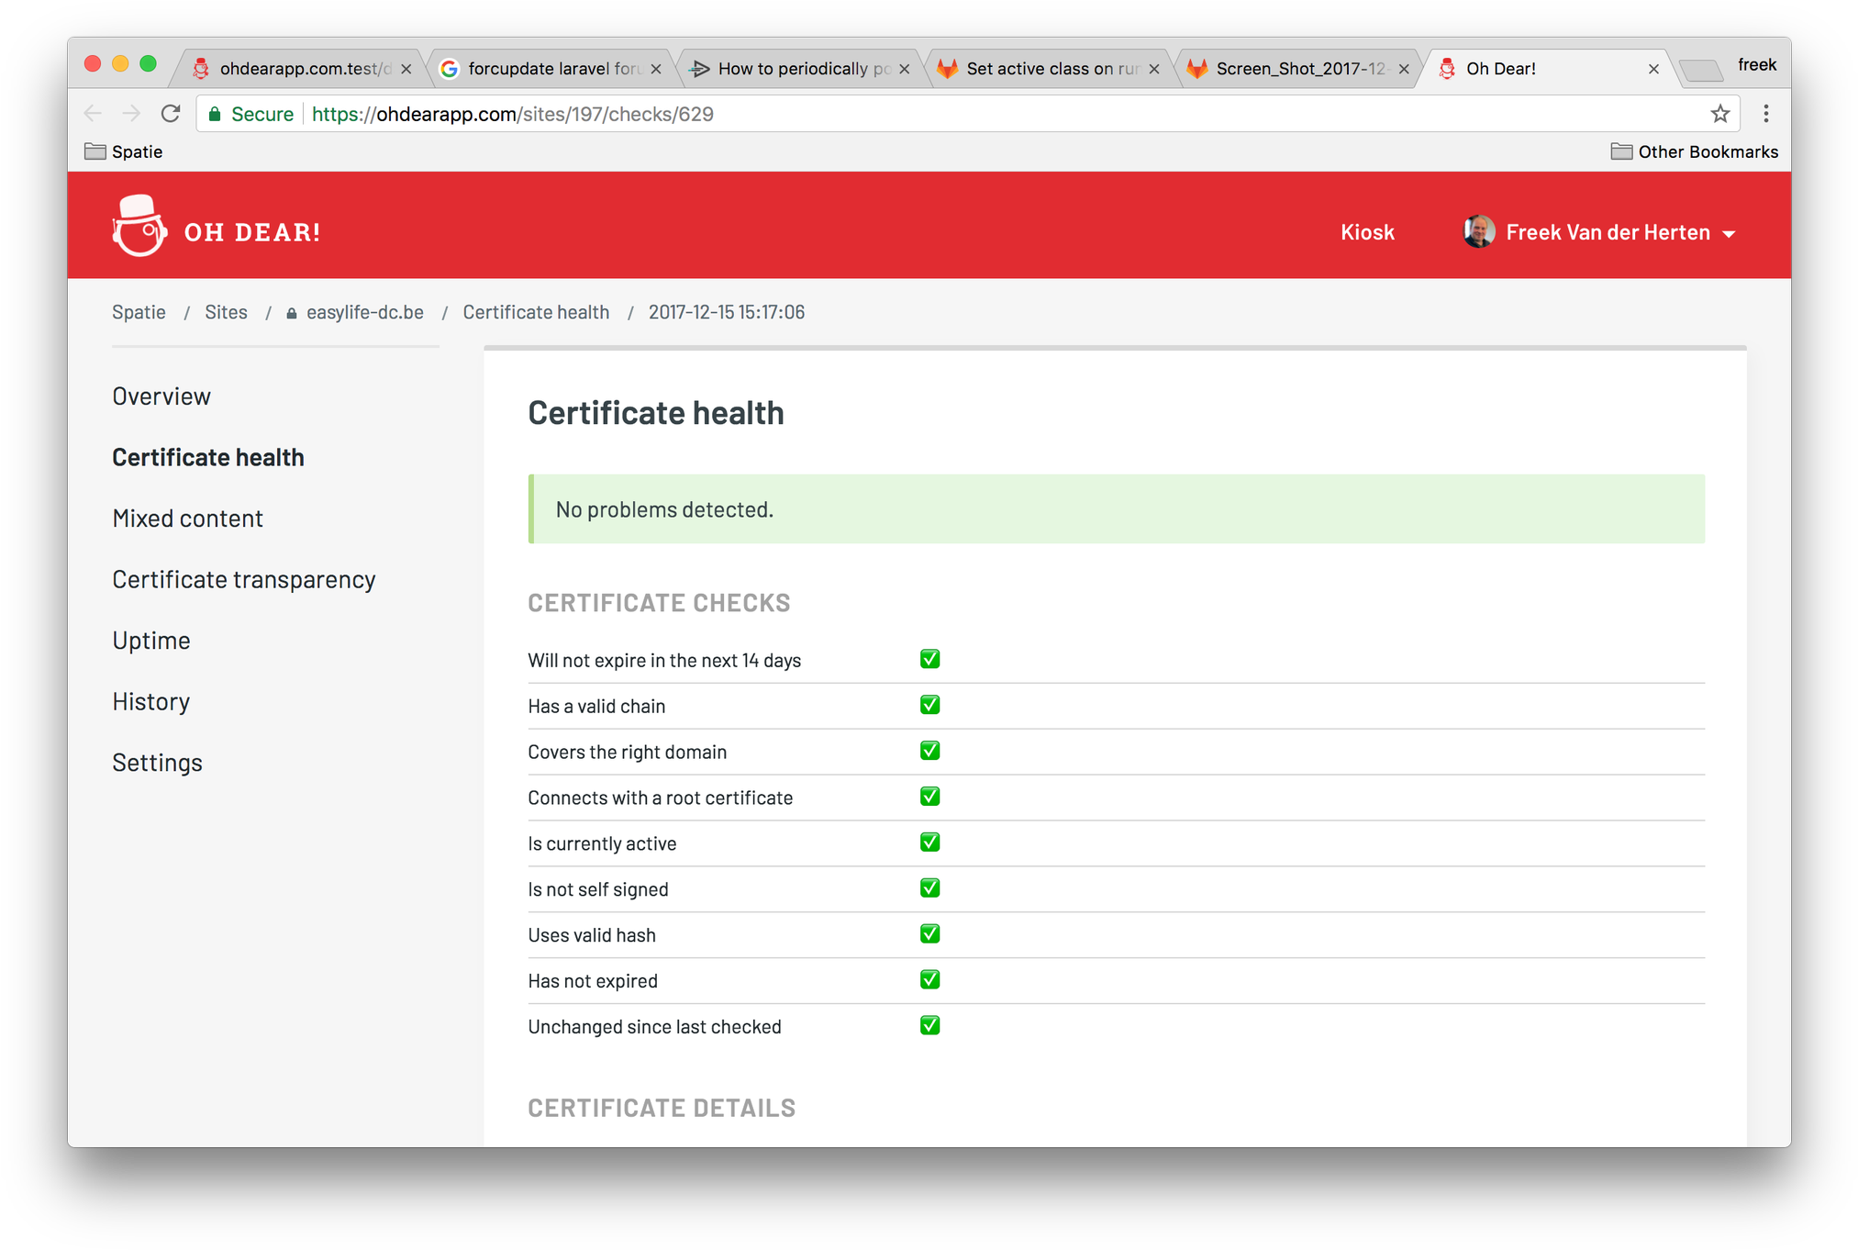
Task: Click checkmark for 'Will not expire in the next 14 days'
Action: pyautogui.click(x=929, y=659)
